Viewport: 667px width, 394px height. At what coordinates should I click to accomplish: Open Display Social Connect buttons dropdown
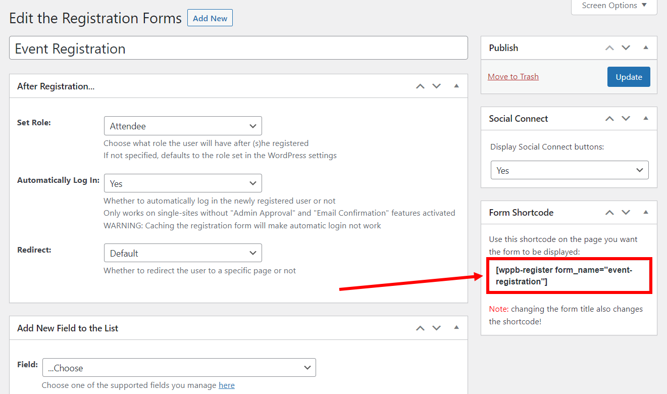570,171
